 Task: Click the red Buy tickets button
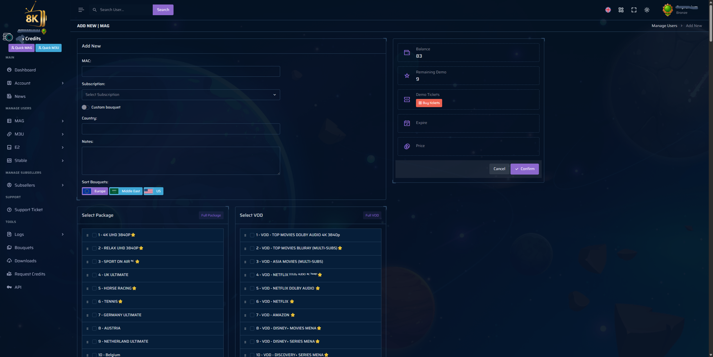click(x=429, y=103)
